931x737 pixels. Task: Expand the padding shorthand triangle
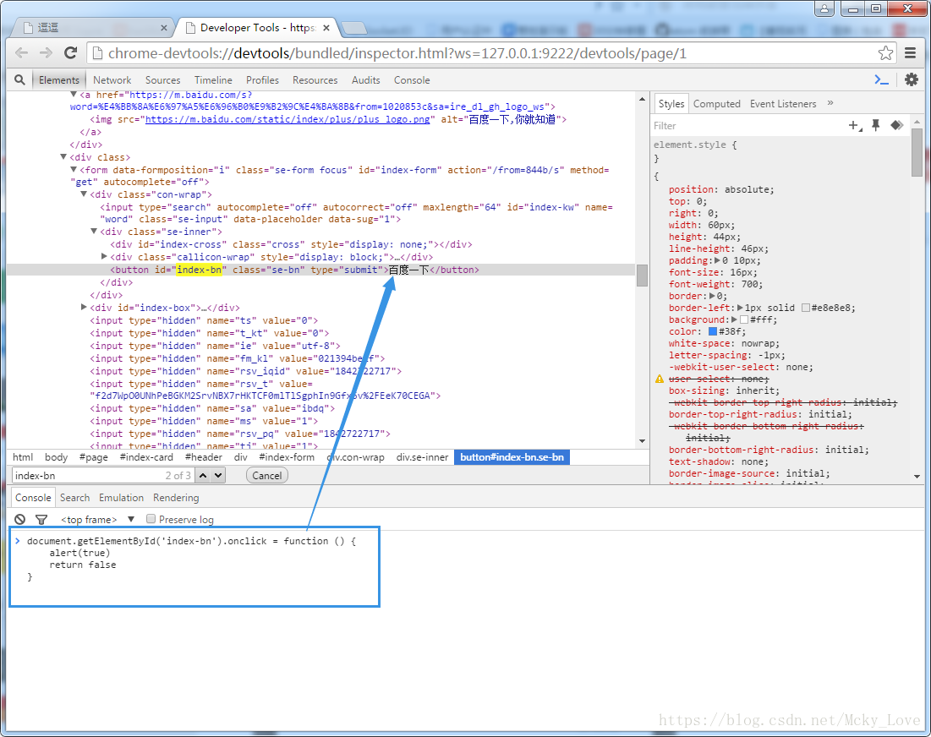coord(717,260)
